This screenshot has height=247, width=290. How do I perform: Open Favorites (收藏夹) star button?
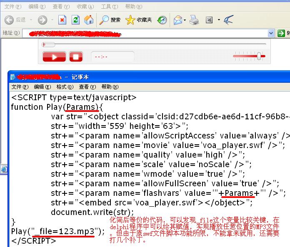(139, 20)
